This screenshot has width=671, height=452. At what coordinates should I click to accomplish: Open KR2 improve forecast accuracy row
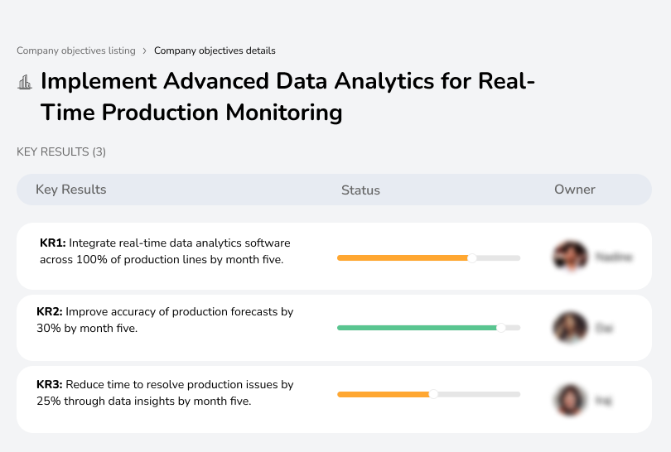(334, 328)
